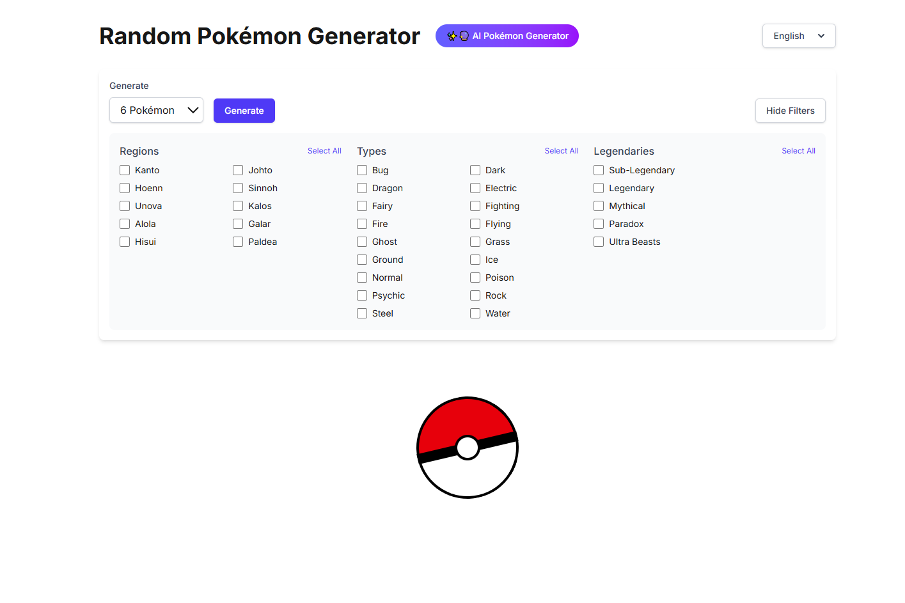
Task: Tick the Kalos checkbox
Action: coord(238,206)
